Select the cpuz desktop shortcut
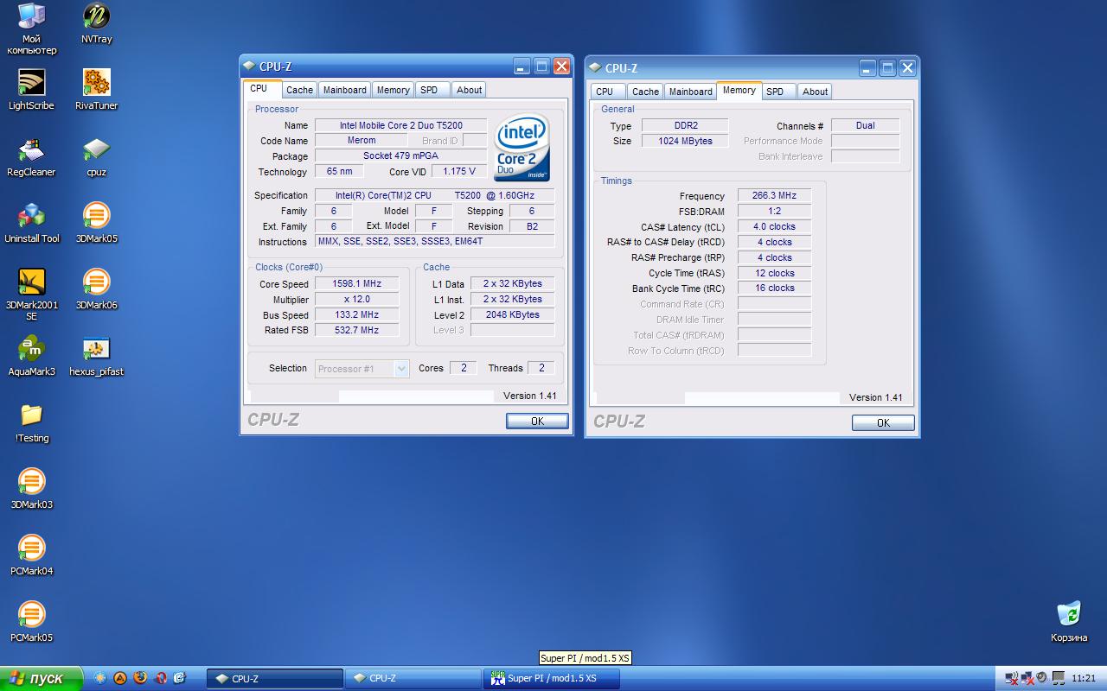The height and width of the screenshot is (691, 1107). pos(96,156)
